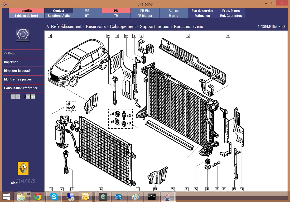Click Diminuer le dessin to shrink drawing
Screen dimensions: 290x202
[x=18, y=71]
